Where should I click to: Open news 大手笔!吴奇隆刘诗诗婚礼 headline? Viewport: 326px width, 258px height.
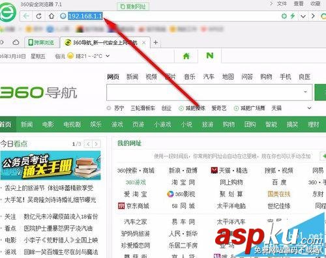click(x=50, y=199)
